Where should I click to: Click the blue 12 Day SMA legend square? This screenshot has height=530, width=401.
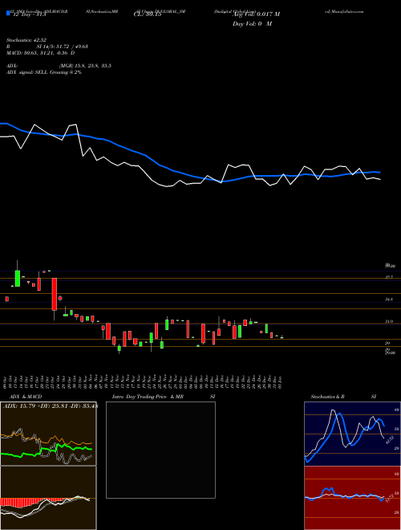point(8,13)
